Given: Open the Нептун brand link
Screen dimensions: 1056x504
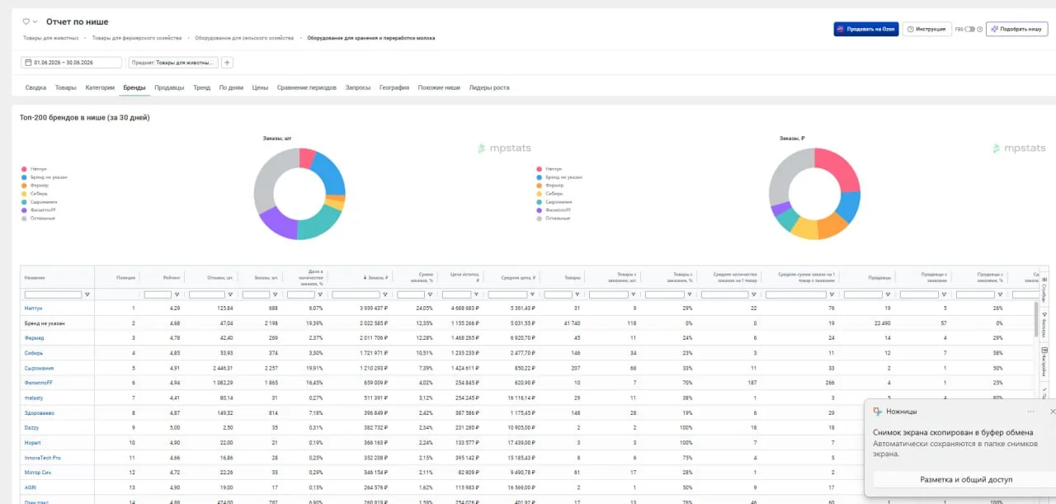Looking at the screenshot, I should click(x=33, y=308).
